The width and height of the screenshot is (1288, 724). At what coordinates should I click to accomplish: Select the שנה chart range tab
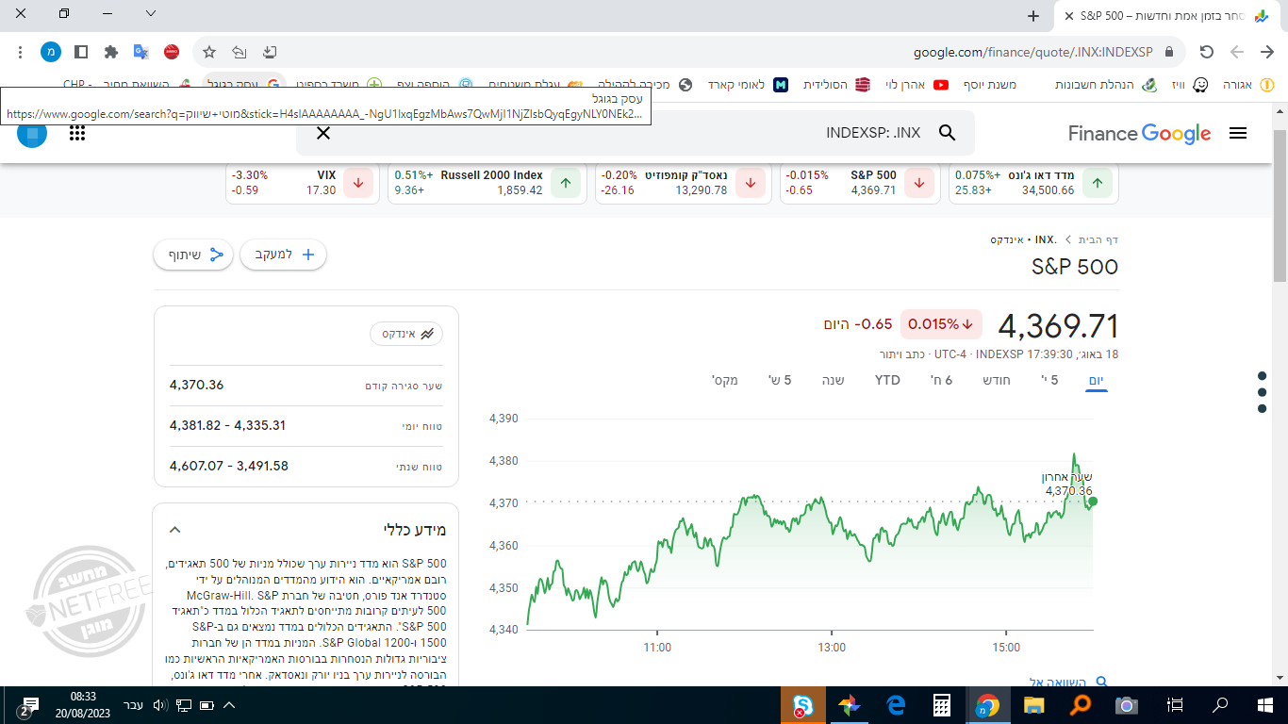[x=833, y=380]
